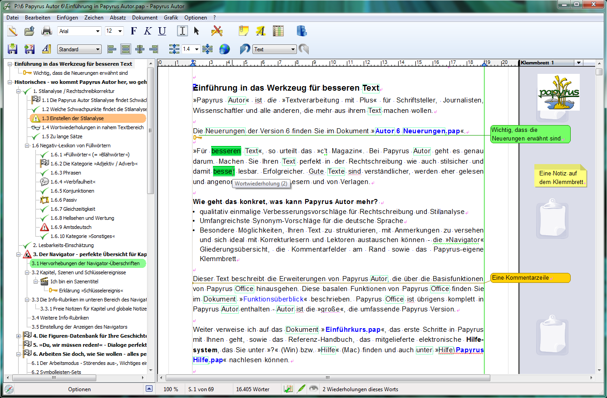Toggle italic formatting (K)
The height and width of the screenshot is (398, 607).
pos(148,31)
